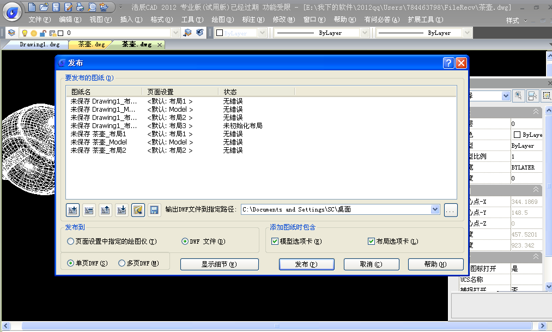Open the Layer Manager icon in toolbar
The image size is (552, 332).
(x=11, y=33)
